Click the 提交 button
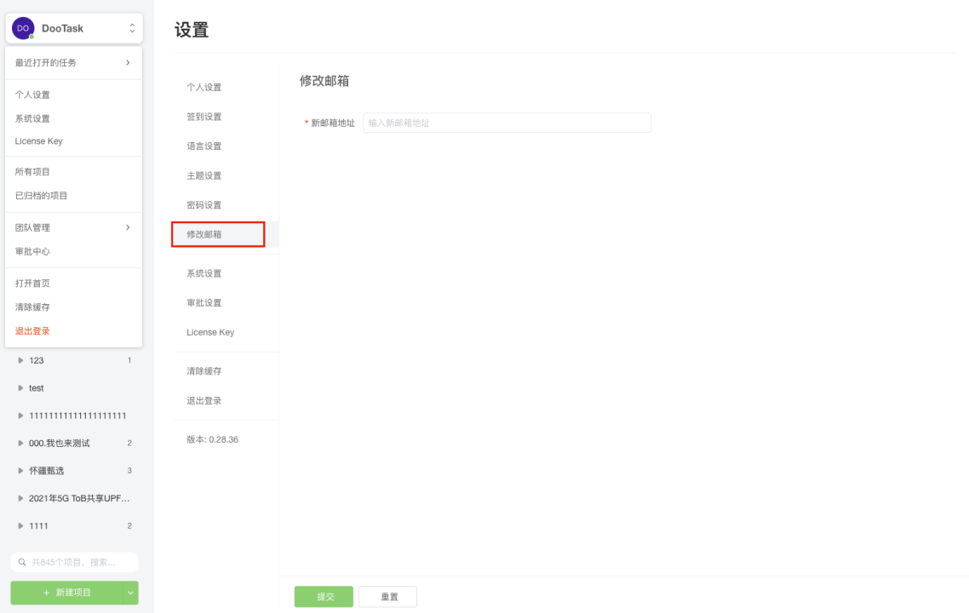This screenshot has width=969, height=613. [x=323, y=596]
